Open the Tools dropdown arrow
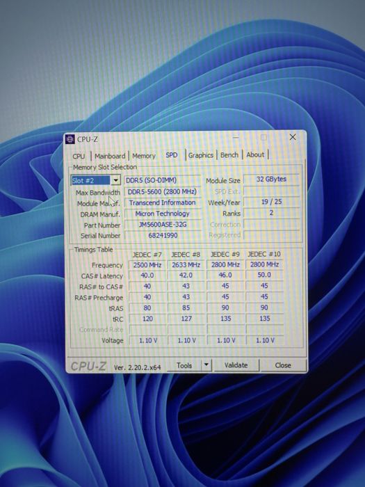This screenshot has width=365, height=487. pos(206,365)
